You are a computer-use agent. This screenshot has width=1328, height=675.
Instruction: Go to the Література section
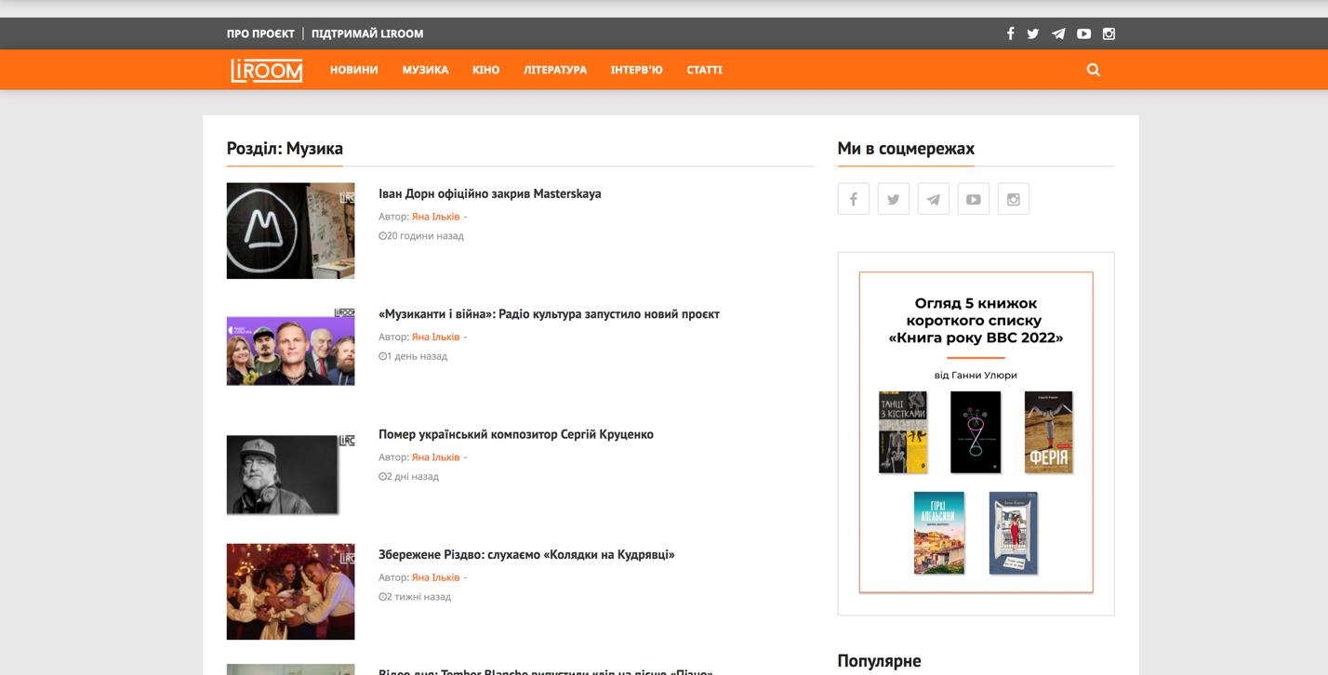pyautogui.click(x=555, y=70)
